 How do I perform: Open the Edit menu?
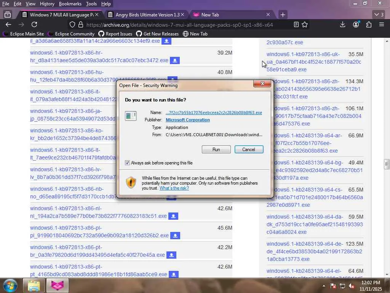(x=17, y=4)
